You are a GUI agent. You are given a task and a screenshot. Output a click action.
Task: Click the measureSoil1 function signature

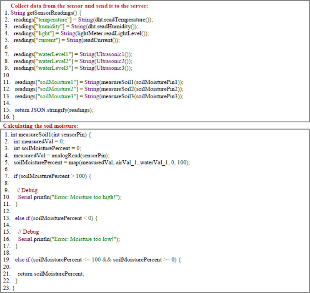point(50,135)
